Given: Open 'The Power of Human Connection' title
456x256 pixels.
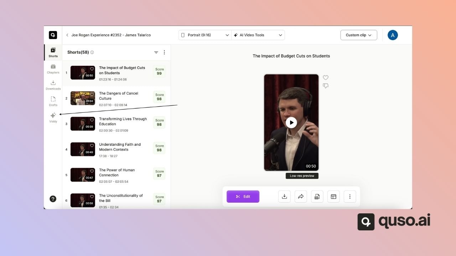Looking at the screenshot, I should 117,172.
